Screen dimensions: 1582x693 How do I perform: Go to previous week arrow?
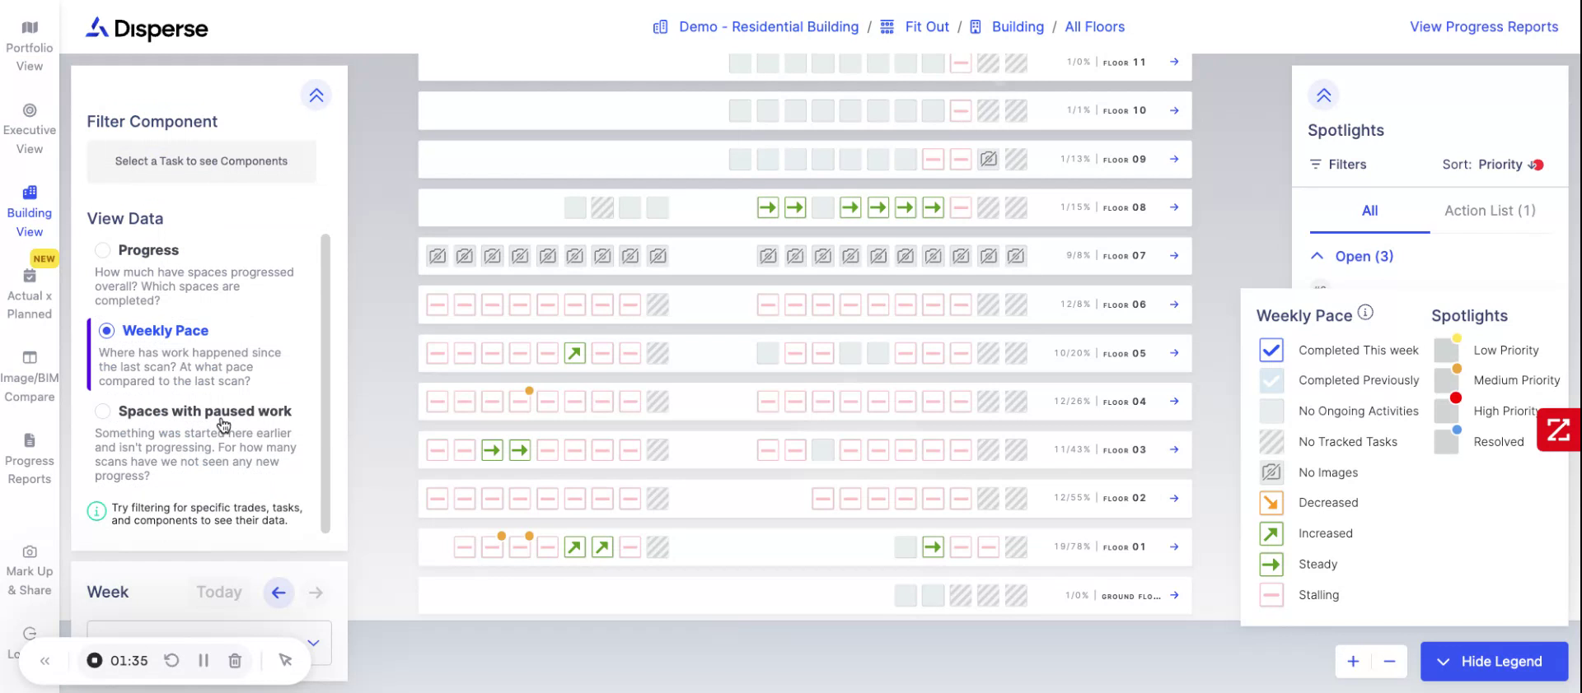coord(278,593)
